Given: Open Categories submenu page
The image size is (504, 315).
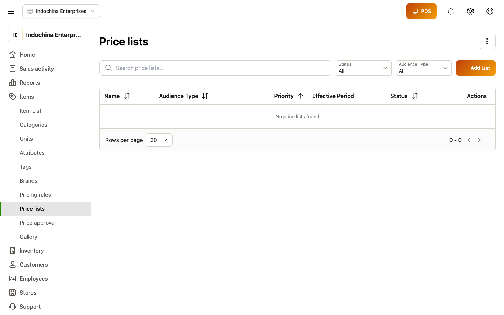Looking at the screenshot, I should point(45,125).
